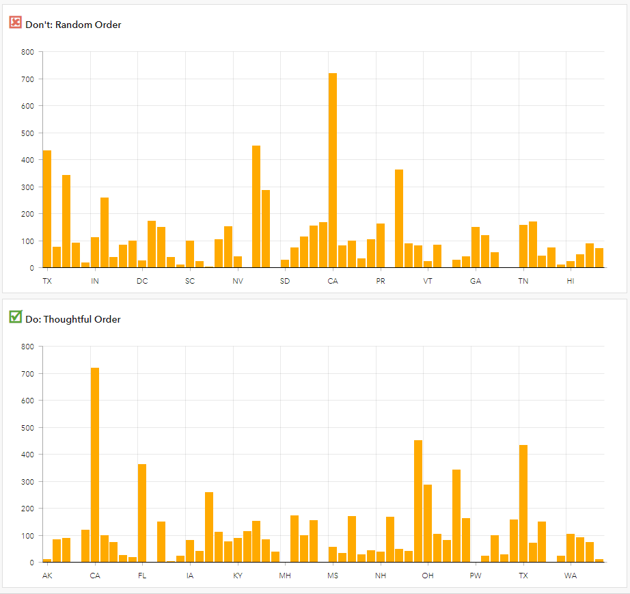Click the HI label on the top chart axis
The image size is (630, 594).
[570, 281]
